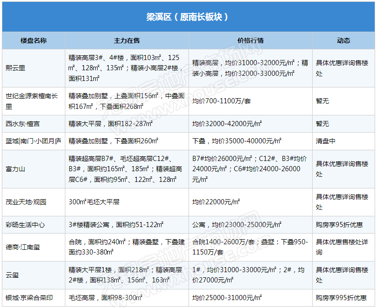377x308 pixels.
Task: Select the 购房享95折优惠 cell
Action: click(x=339, y=225)
